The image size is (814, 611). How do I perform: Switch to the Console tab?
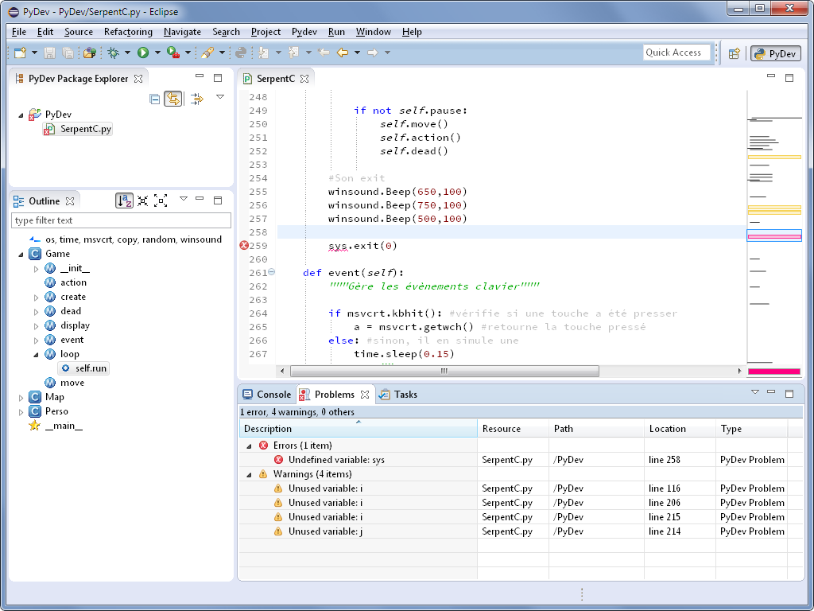point(267,395)
